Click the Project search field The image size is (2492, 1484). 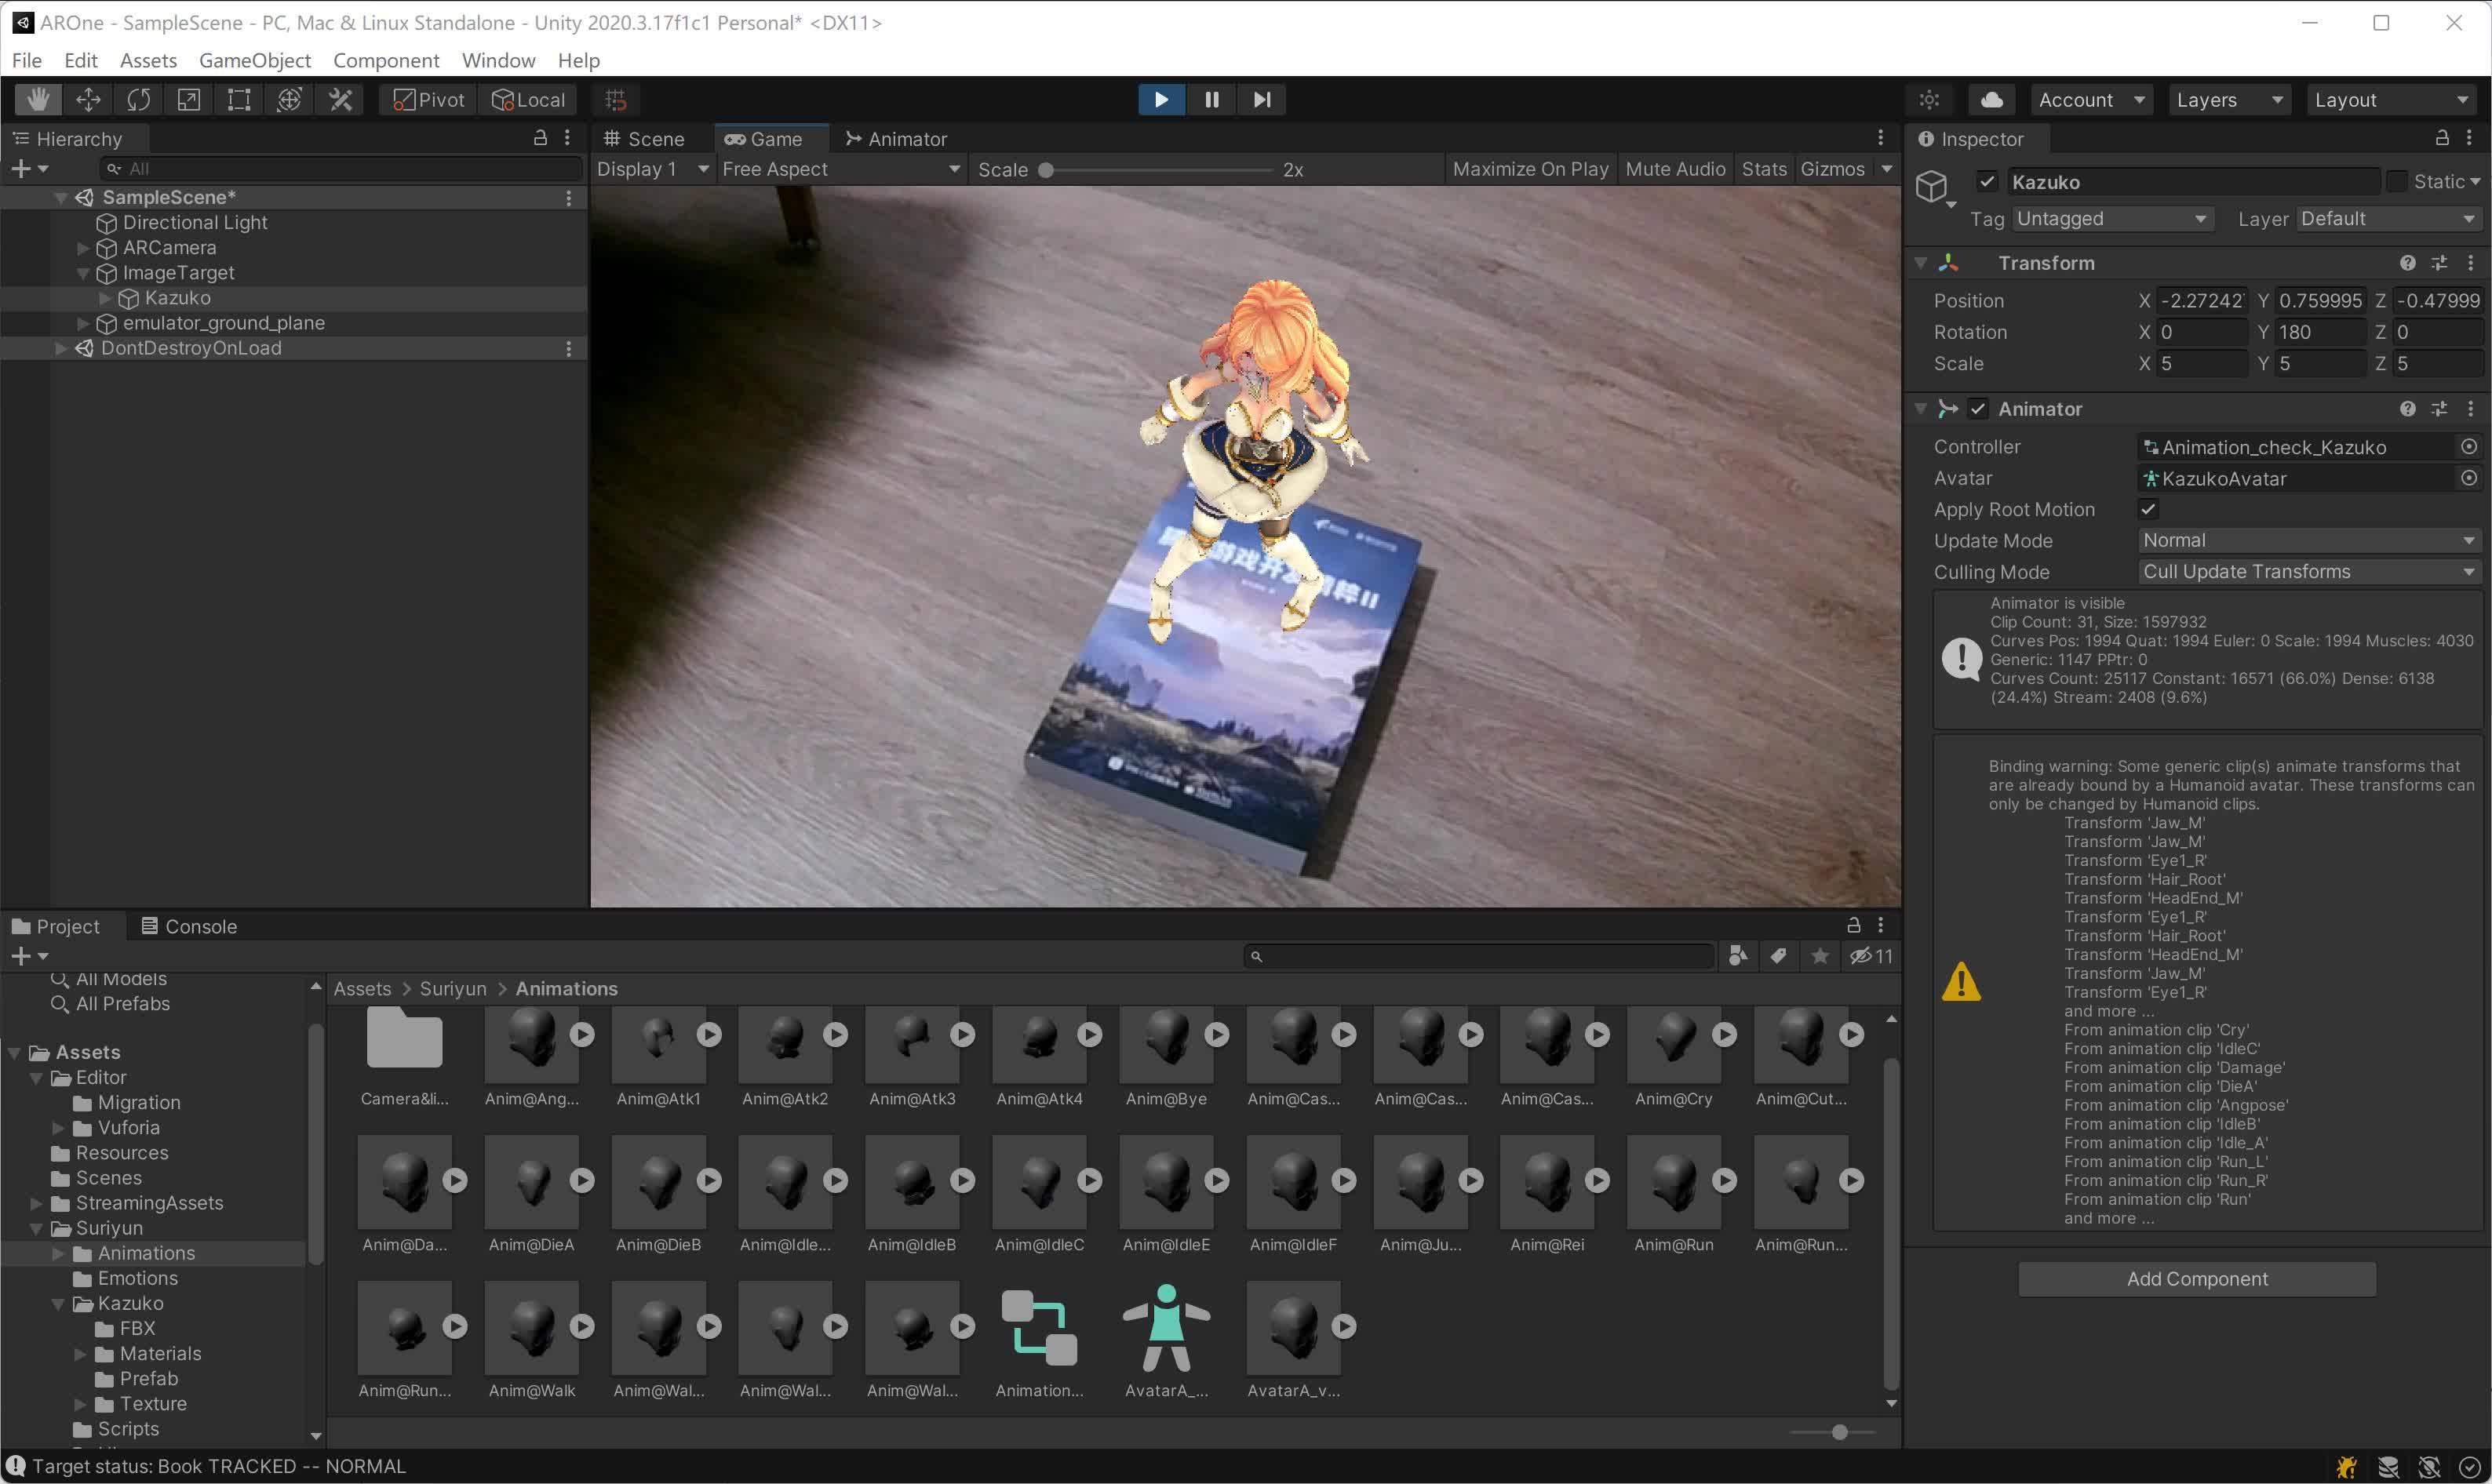coord(1478,956)
